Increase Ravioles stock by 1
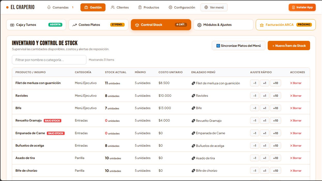Image resolution: width=322 pixels, height=181 pixels. coord(265,96)
